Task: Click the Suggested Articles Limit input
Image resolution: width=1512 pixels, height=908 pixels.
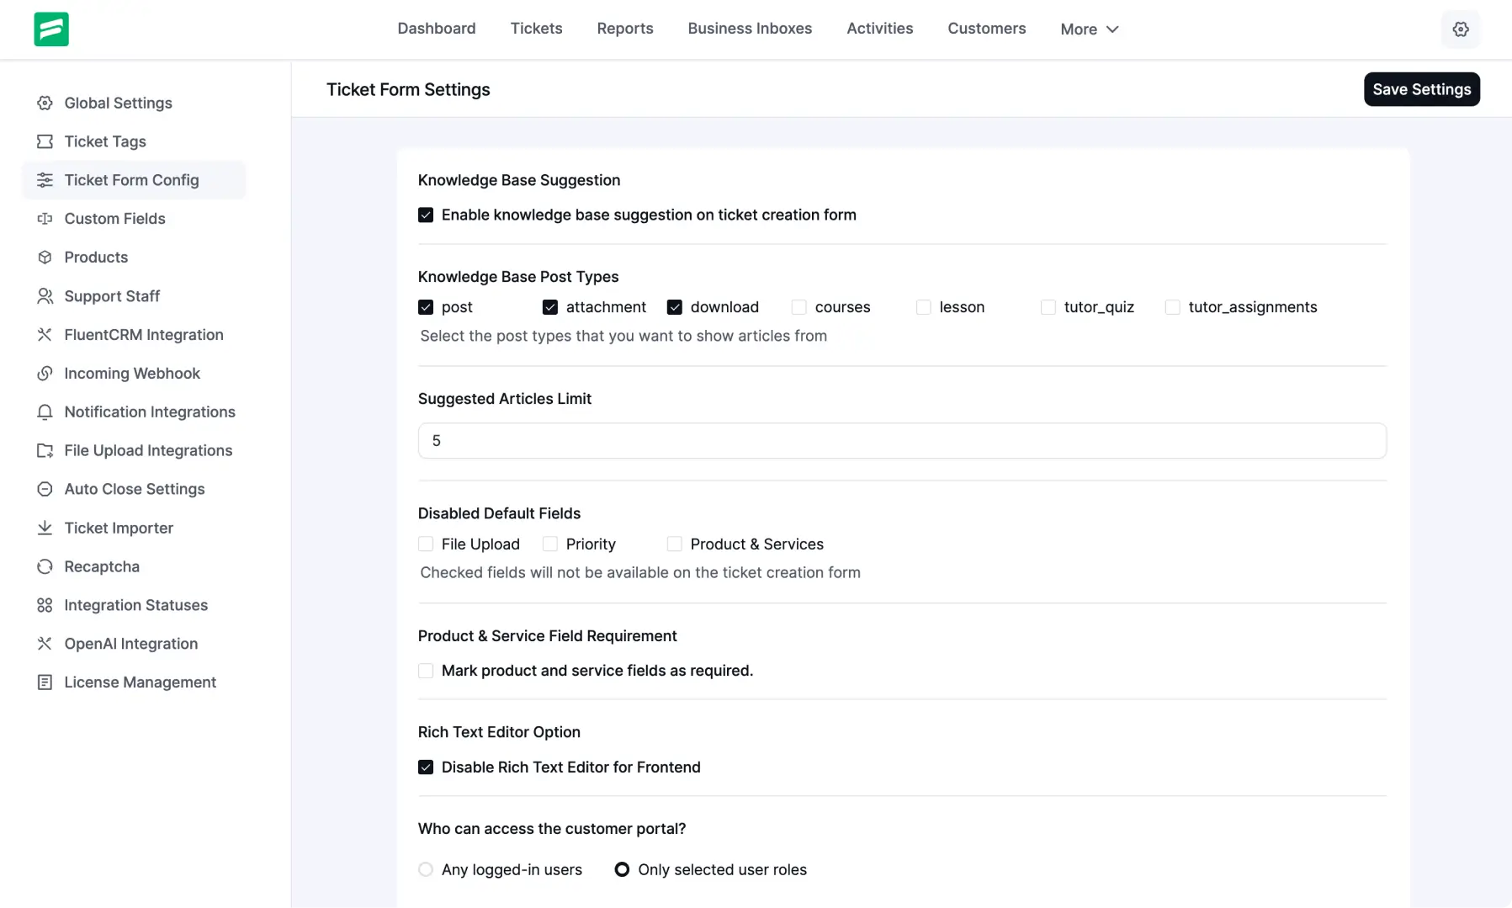Action: tap(901, 440)
